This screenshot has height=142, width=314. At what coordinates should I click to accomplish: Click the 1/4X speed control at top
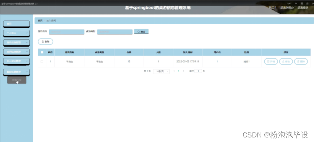click(x=289, y=3)
